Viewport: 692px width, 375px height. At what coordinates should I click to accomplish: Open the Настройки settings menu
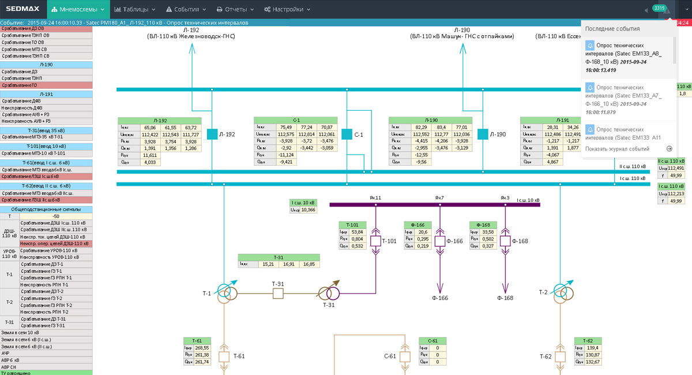(287, 9)
